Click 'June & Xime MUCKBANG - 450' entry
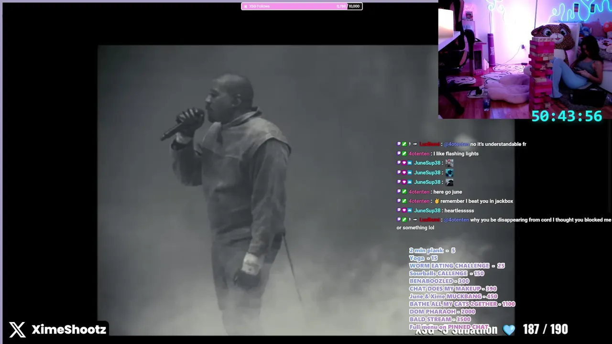The image size is (612, 344). tap(453, 296)
